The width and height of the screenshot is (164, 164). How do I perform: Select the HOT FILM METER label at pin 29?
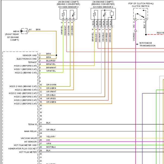pos(28,152)
